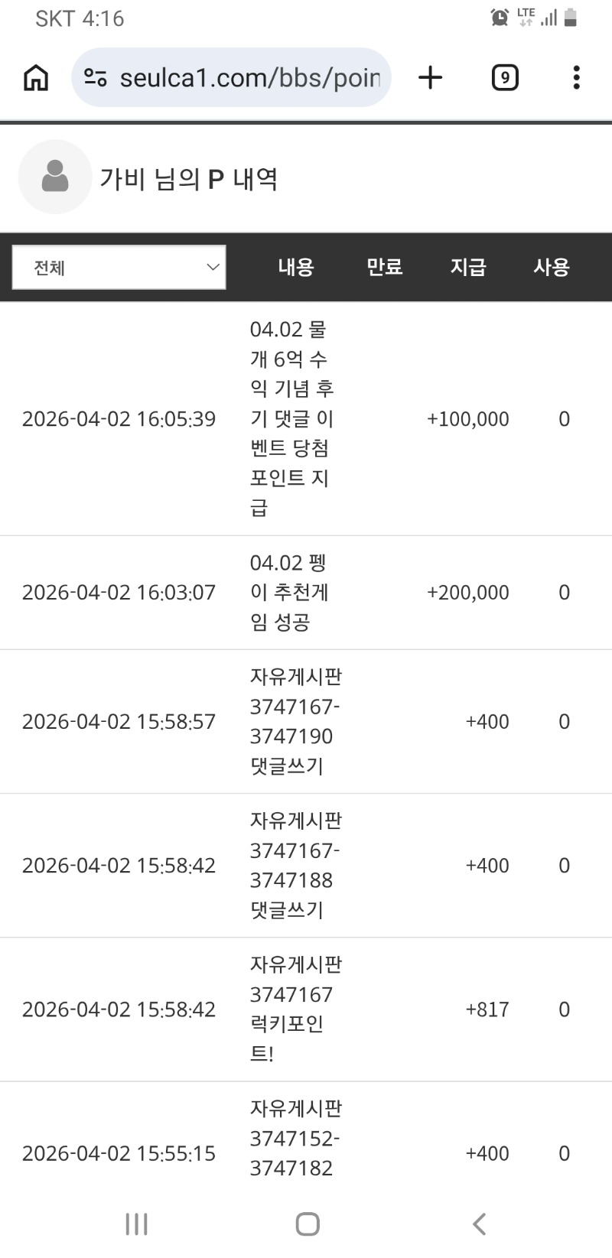Tap the 사용 column header
This screenshot has width=612, height=1258.
(x=551, y=267)
